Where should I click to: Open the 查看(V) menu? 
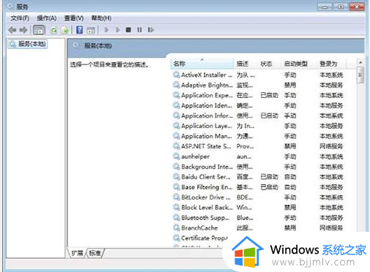click(x=74, y=18)
